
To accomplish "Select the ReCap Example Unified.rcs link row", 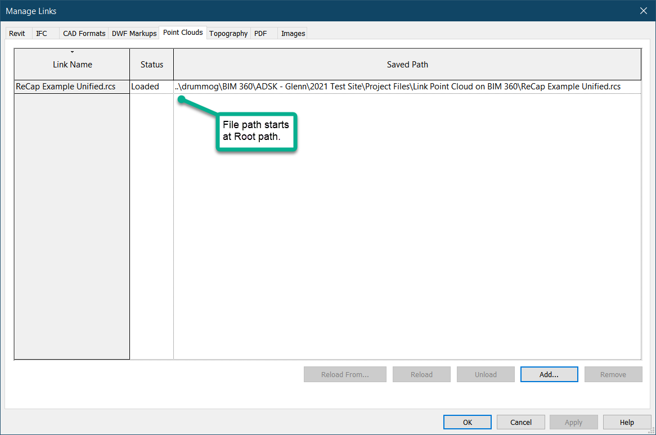I will pyautogui.click(x=66, y=87).
